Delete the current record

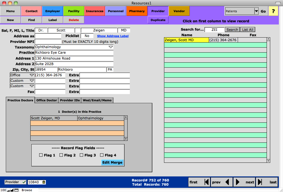[74, 20]
